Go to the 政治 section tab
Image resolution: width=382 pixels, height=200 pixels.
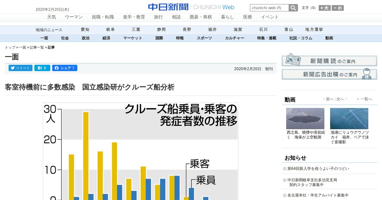coord(86,38)
